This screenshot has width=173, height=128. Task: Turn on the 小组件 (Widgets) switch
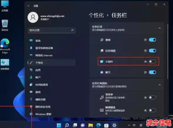click(x=152, y=62)
